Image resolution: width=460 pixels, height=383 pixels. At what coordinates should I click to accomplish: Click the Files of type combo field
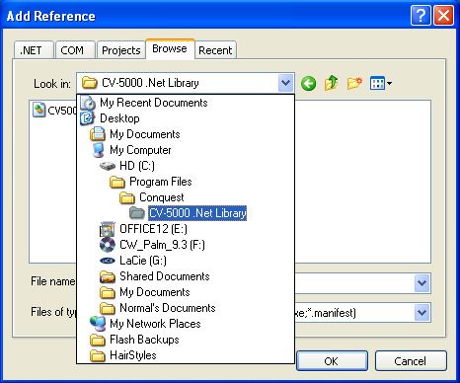(x=362, y=313)
